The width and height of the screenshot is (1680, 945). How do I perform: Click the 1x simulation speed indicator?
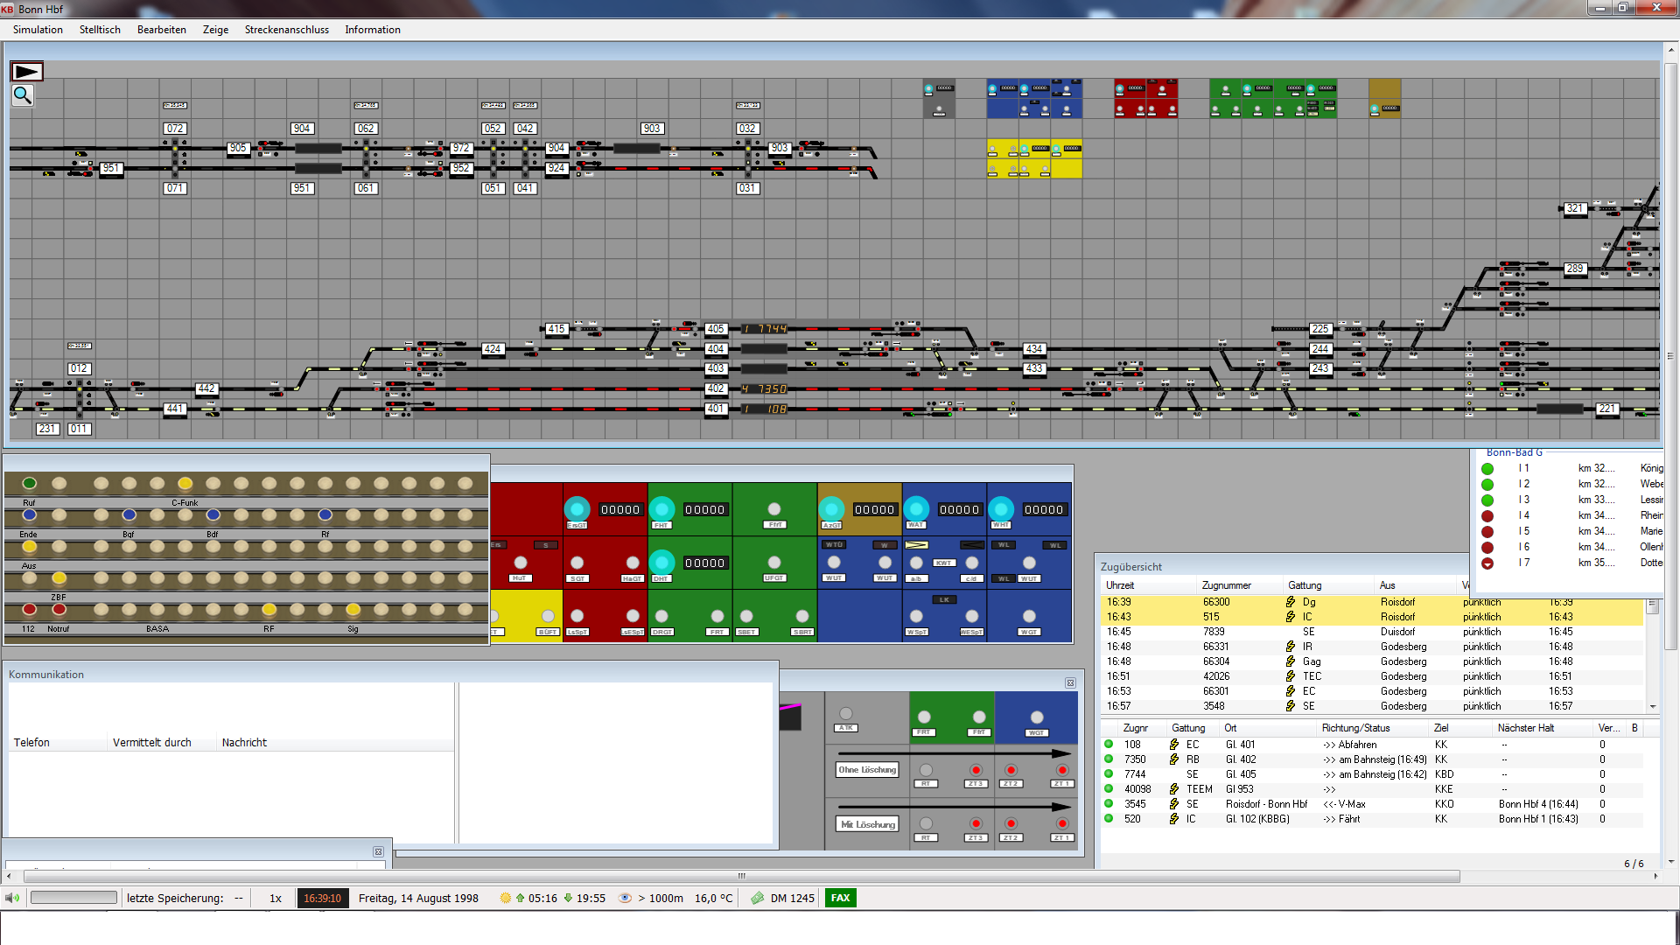click(x=276, y=898)
